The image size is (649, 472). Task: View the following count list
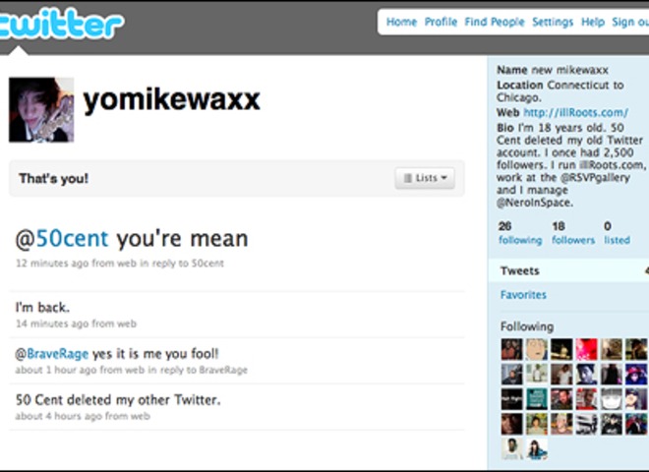point(520,233)
